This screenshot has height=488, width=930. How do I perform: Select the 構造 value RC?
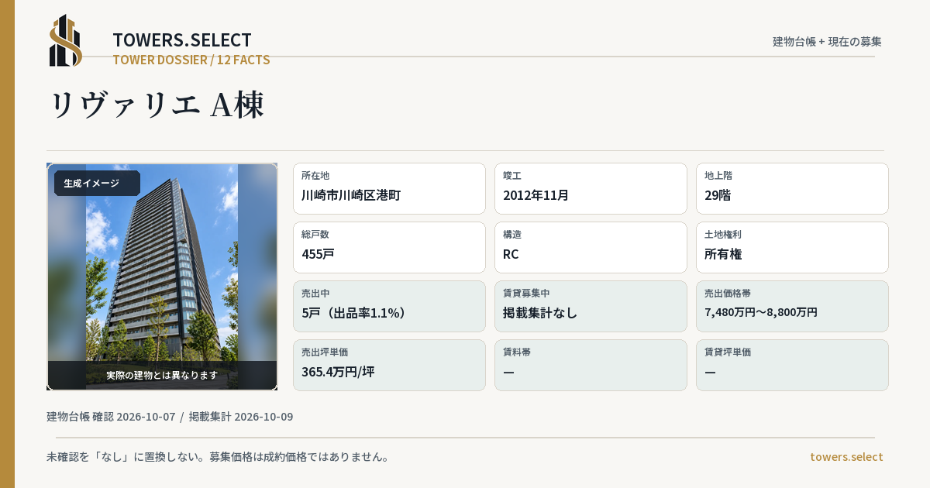click(x=511, y=254)
